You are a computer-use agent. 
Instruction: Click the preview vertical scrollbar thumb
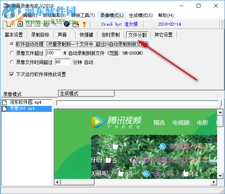pos(220,121)
